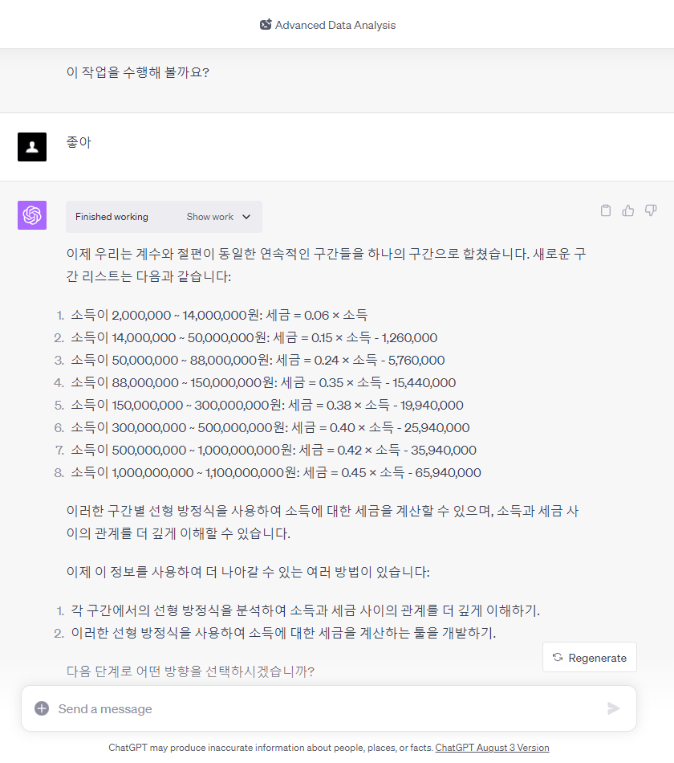Viewport: 674px width, 763px height.
Task: Click the purple ChatGPT avatar icon
Action: click(32, 215)
